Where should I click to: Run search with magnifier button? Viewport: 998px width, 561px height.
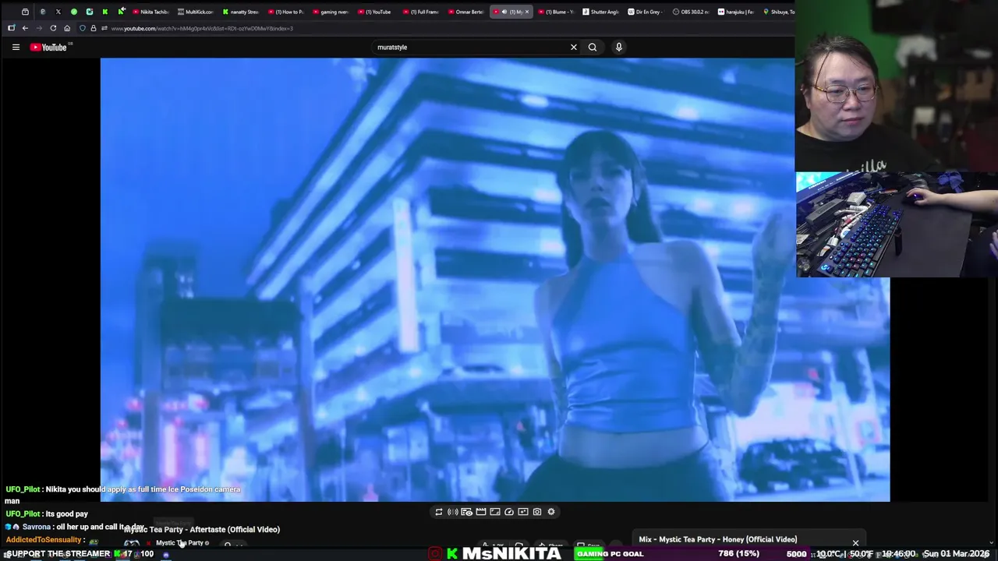coord(593,48)
